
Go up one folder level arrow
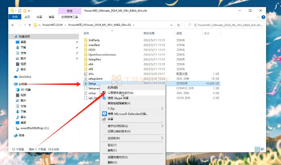click(30, 25)
